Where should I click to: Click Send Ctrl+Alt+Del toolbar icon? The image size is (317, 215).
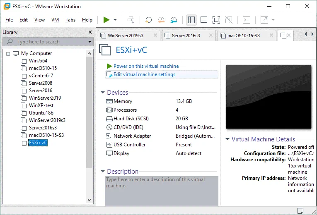(131, 20)
